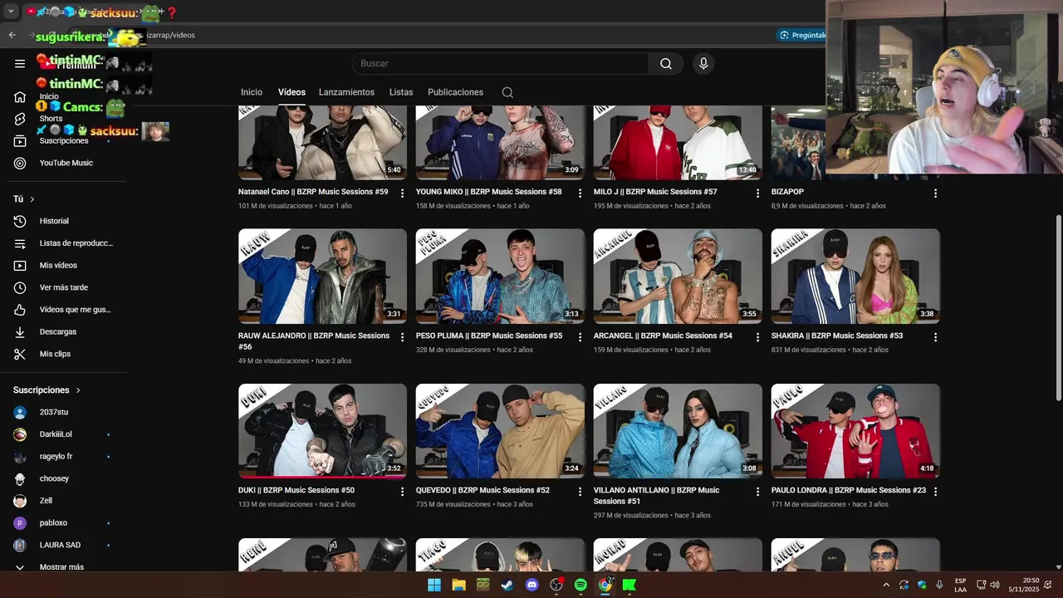The image size is (1063, 598).
Task: Switch to the Inicio channel tab
Action: coord(252,92)
